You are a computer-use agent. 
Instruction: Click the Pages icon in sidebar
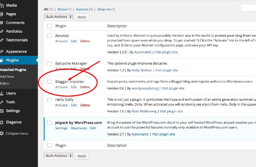(x=2, y=14)
